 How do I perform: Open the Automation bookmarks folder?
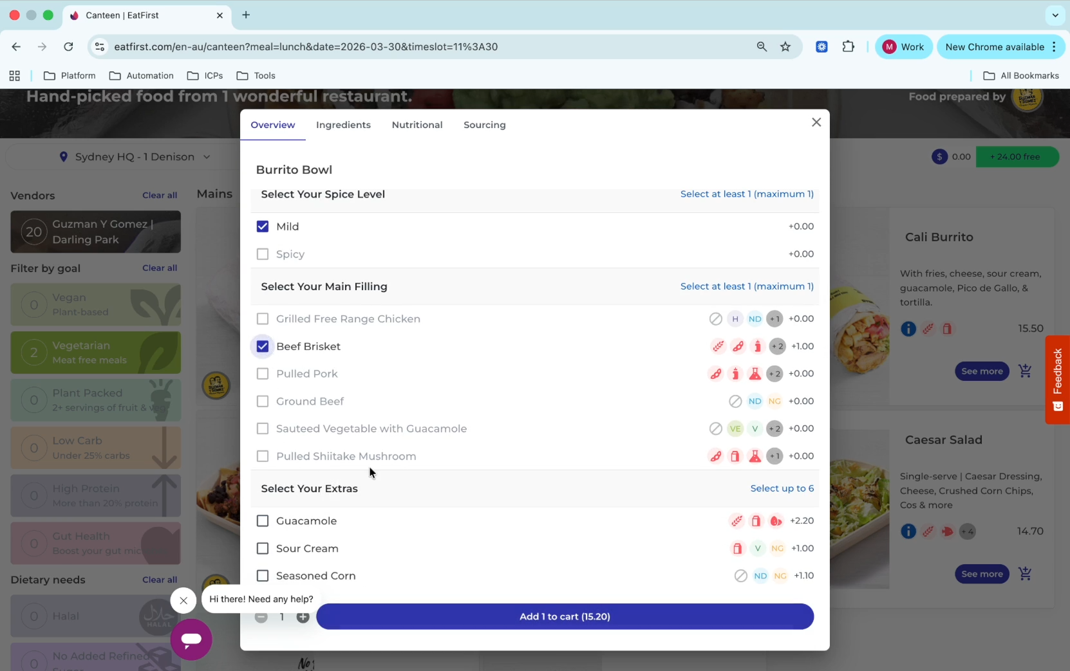pyautogui.click(x=142, y=75)
